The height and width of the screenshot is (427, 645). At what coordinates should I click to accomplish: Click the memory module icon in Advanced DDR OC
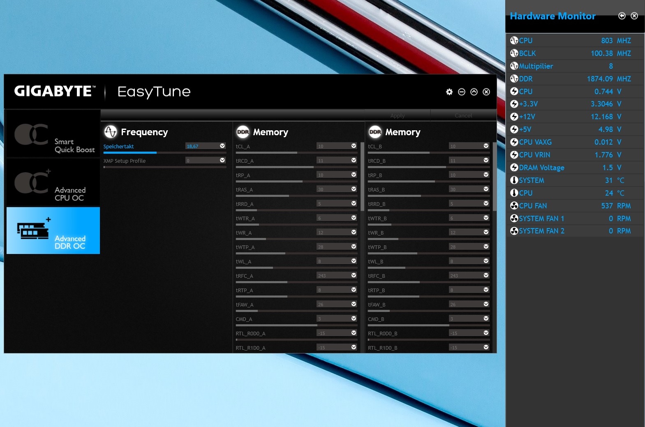pos(34,229)
